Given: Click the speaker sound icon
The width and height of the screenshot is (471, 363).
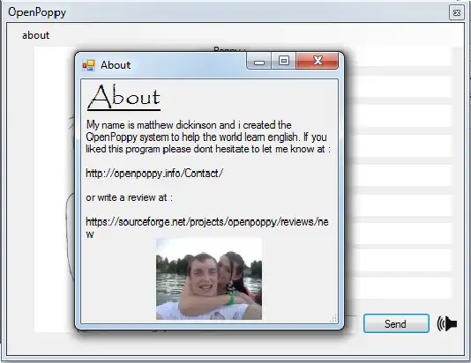Looking at the screenshot, I should point(447,323).
